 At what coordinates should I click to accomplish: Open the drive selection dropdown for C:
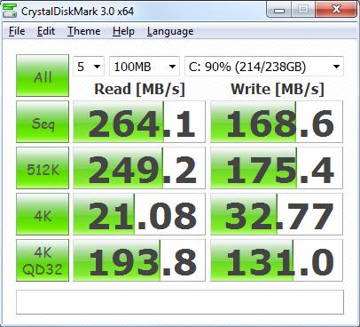click(x=264, y=67)
